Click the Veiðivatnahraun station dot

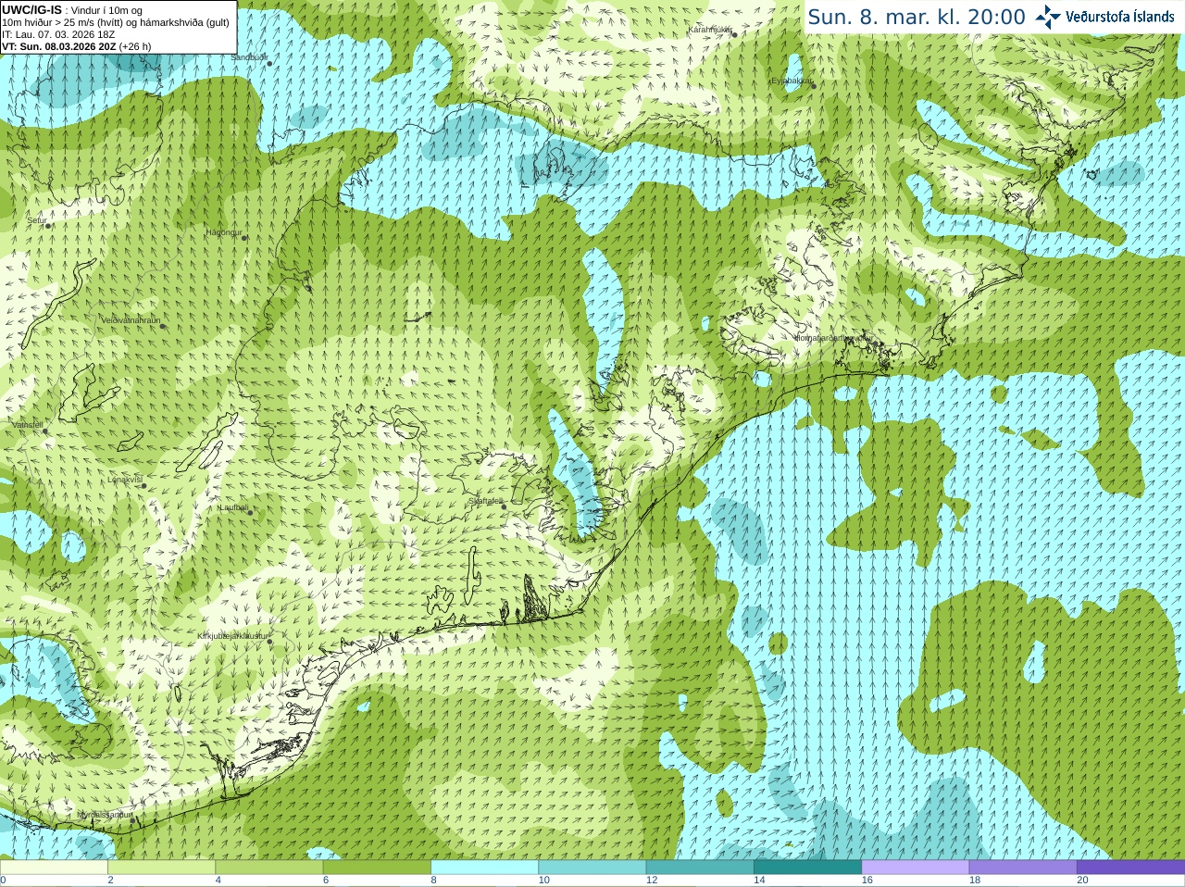[162, 326]
